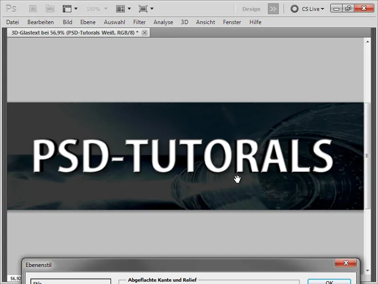Click OK in the Ebenenstil dialog
Image resolution: width=378 pixels, height=284 pixels.
(x=329, y=282)
